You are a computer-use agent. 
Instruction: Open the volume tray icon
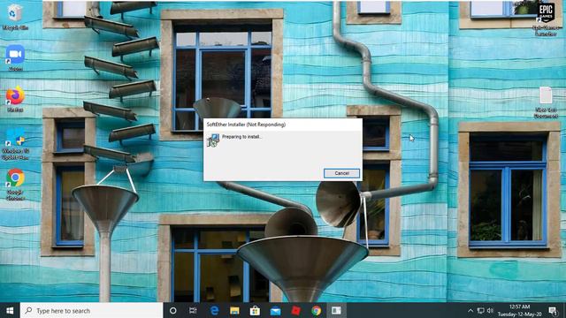pos(490,310)
